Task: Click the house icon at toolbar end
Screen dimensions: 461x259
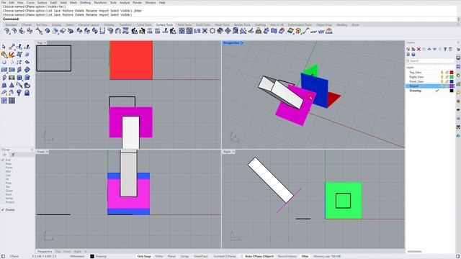Action: tap(329, 31)
